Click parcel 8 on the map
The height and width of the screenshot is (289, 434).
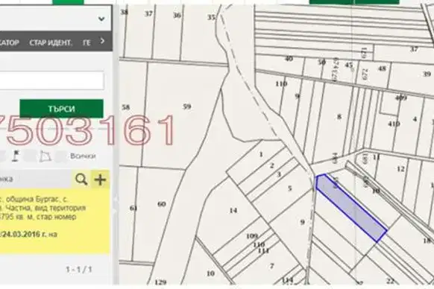pyautogui.click(x=339, y=117)
